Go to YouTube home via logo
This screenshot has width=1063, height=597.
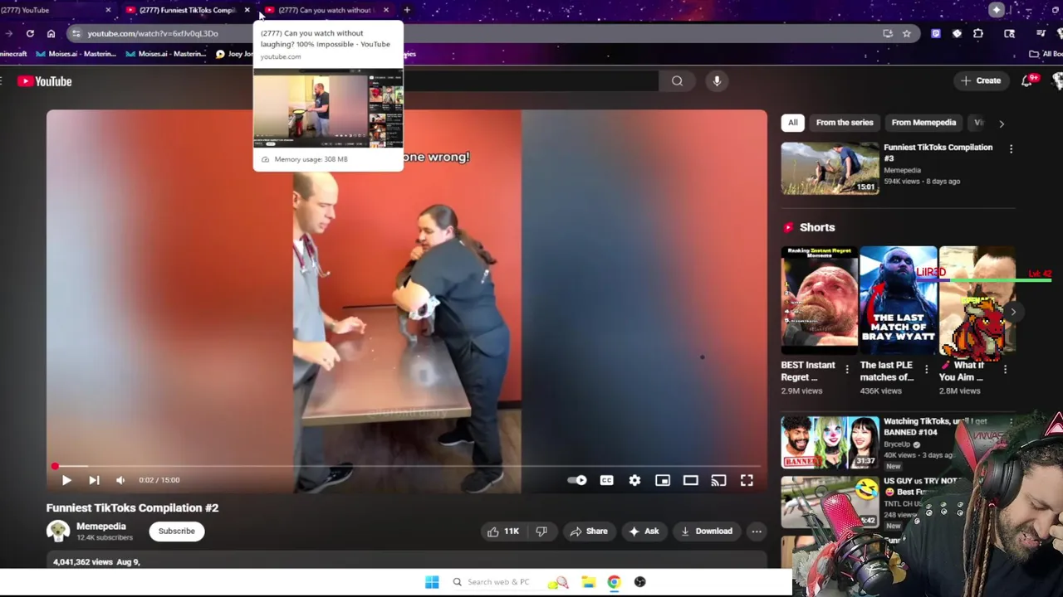[x=45, y=81]
